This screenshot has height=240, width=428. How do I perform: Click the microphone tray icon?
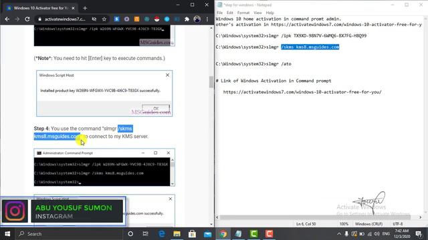coord(346,234)
